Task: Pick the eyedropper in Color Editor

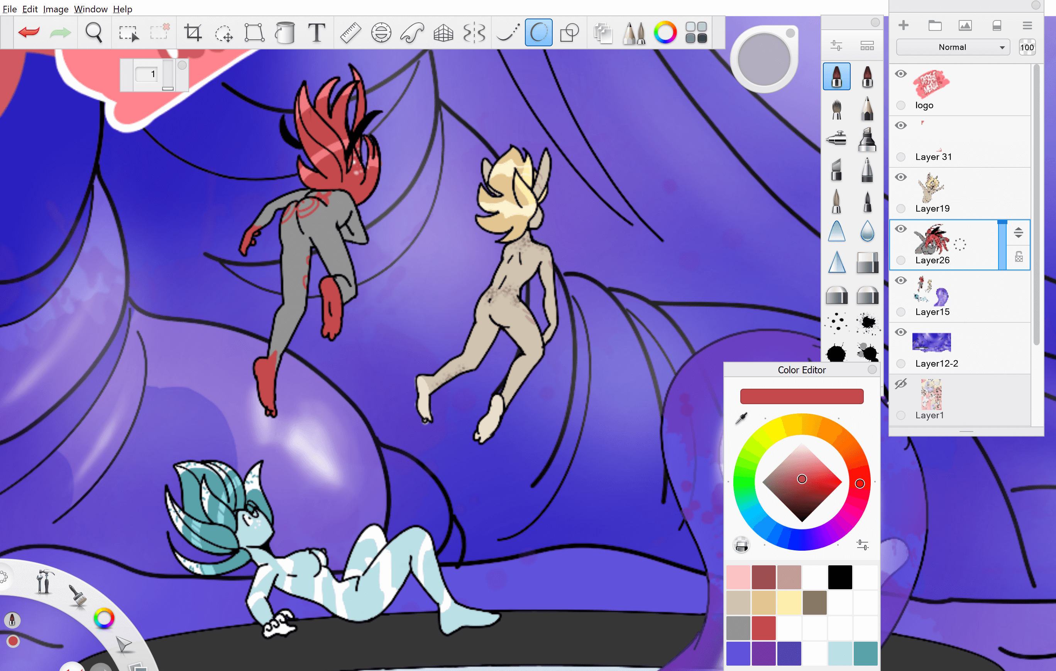Action: click(741, 418)
